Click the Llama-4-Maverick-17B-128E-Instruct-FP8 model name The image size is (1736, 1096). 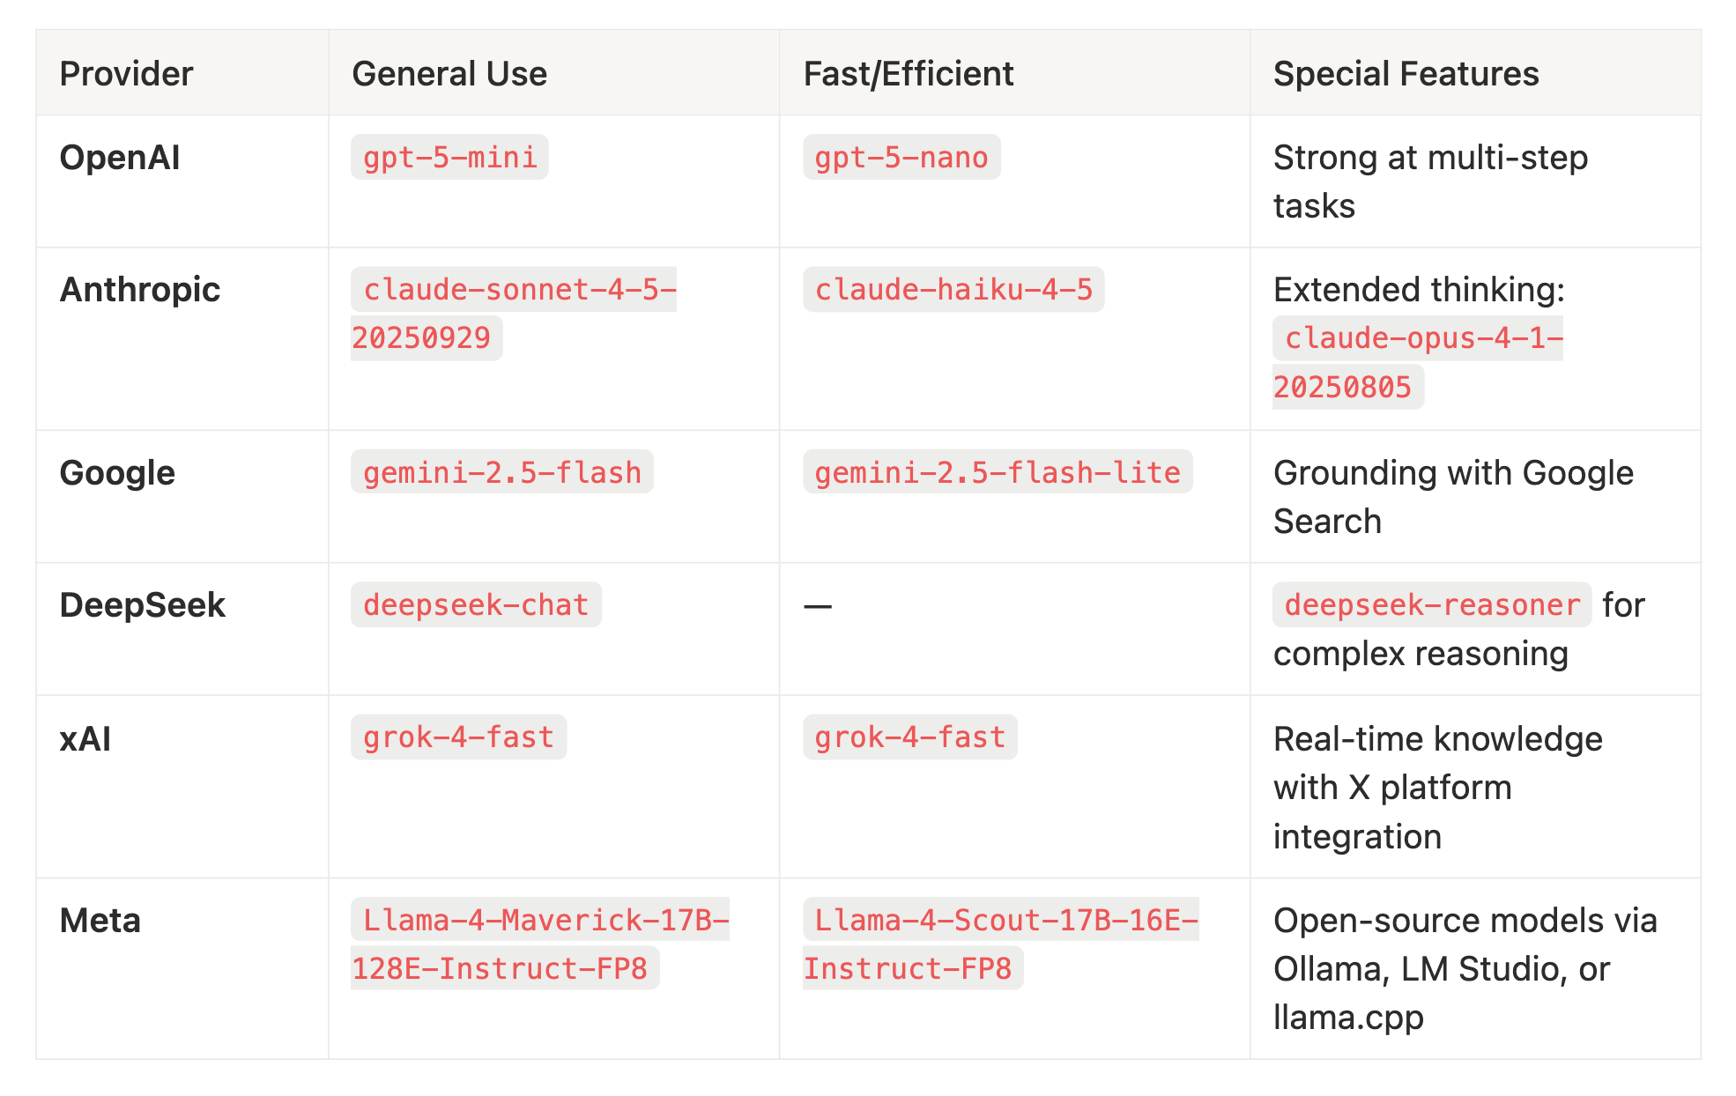tap(539, 922)
